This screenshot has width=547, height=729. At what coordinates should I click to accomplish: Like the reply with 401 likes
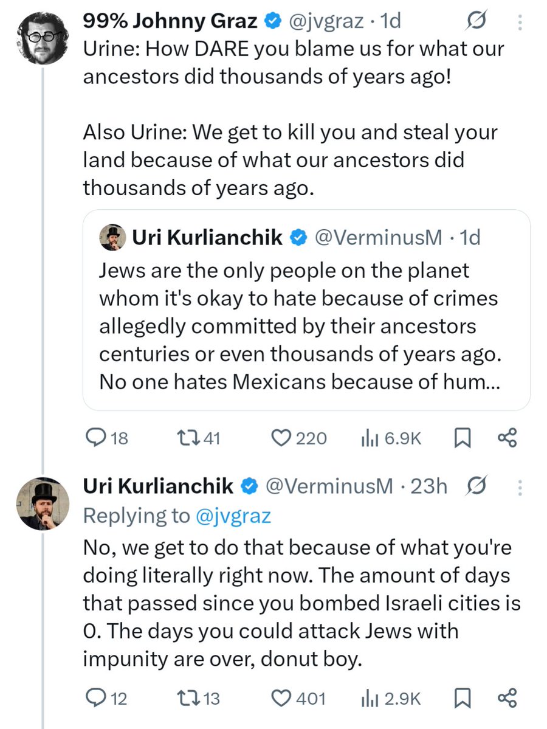coord(280,699)
